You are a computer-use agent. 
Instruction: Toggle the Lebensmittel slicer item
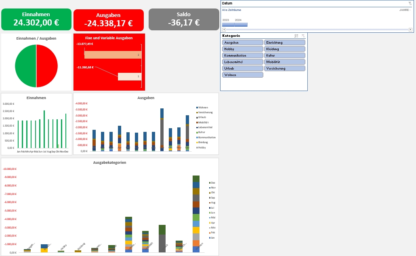click(x=242, y=62)
